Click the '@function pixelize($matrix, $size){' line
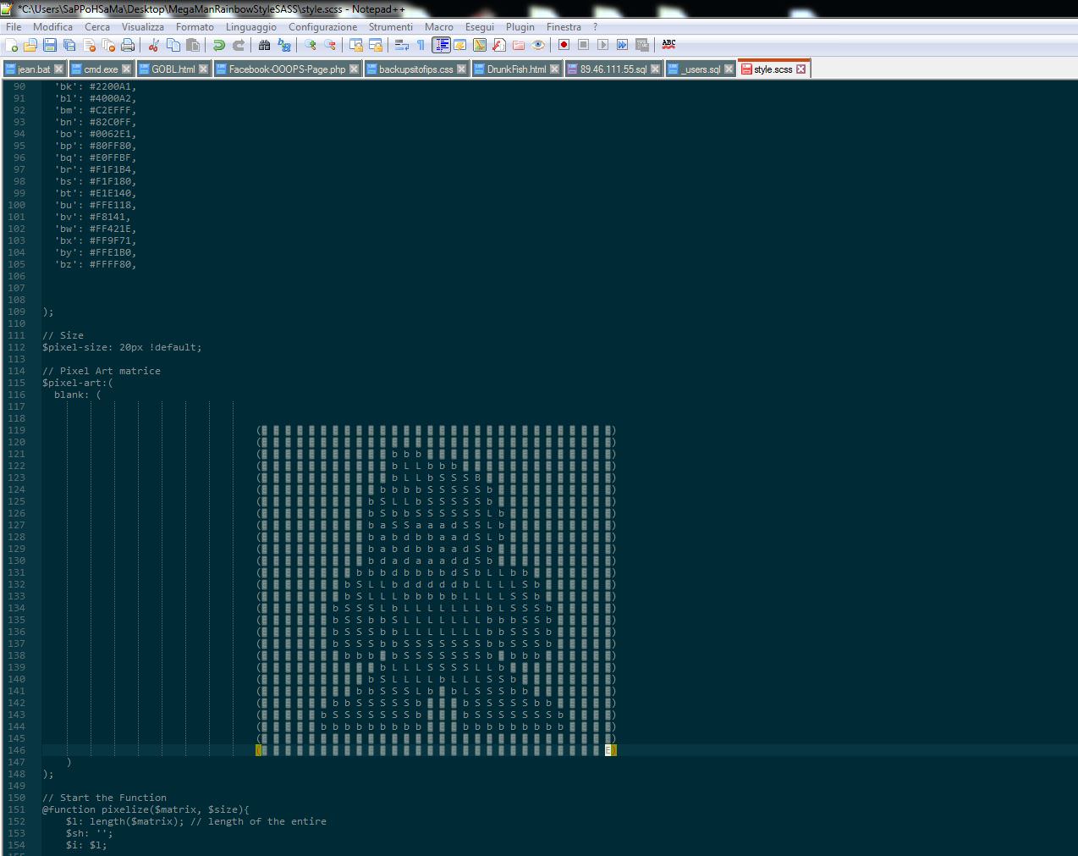 146,809
